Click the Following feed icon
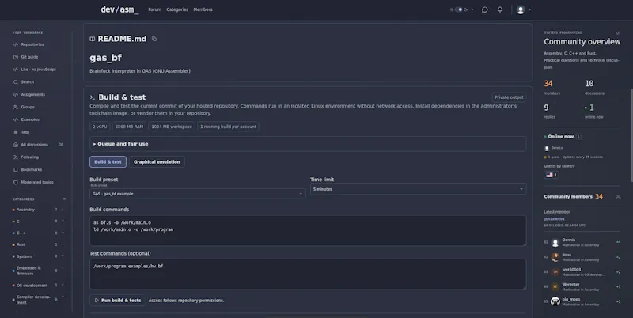The image size is (633, 318). click(16, 157)
